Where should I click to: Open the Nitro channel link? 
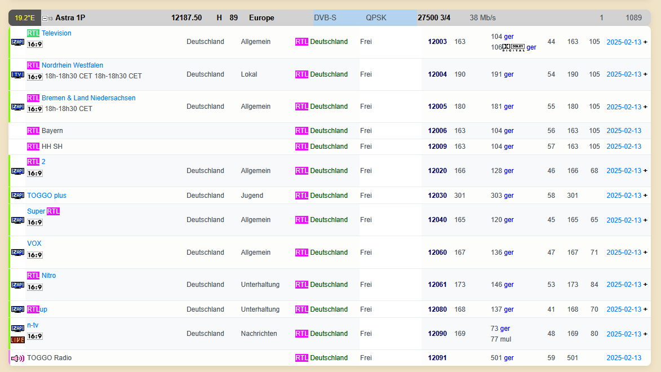(x=49, y=276)
